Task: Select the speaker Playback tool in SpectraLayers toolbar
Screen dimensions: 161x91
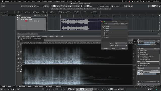Action: click(x=21, y=71)
